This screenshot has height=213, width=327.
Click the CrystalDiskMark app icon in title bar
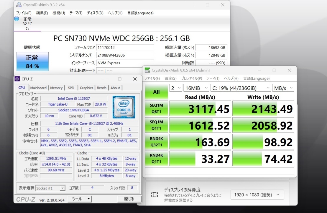point(147,70)
